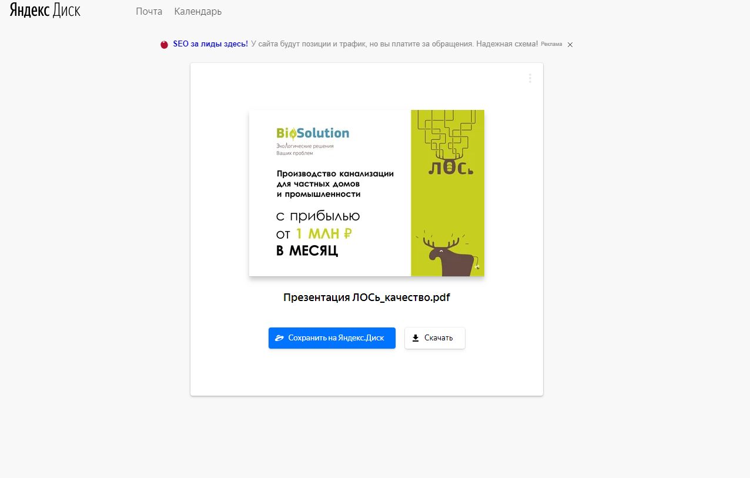Save the file with Сохранить на Яндекс.Диск
This screenshot has height=478, width=750.
(332, 338)
